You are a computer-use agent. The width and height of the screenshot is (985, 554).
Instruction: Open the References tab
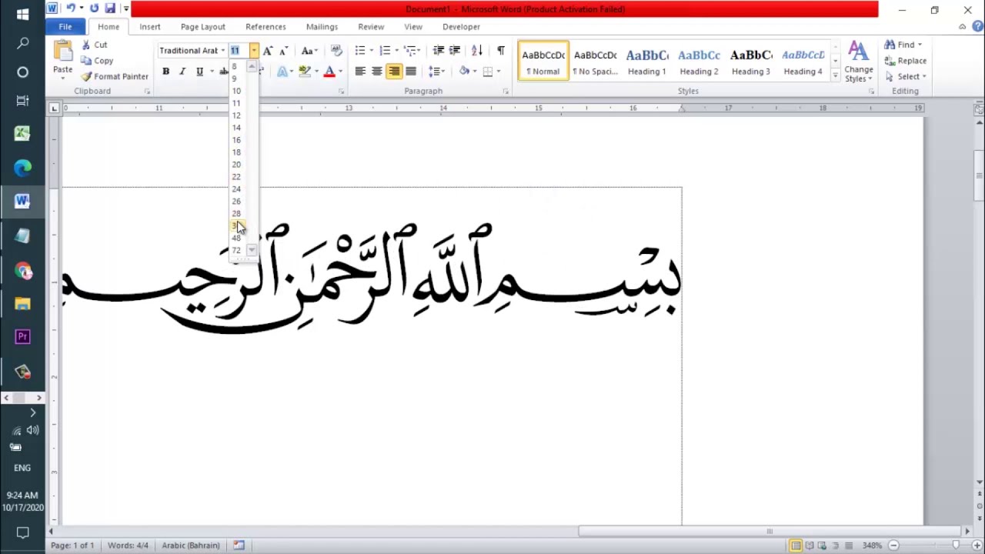tap(265, 27)
